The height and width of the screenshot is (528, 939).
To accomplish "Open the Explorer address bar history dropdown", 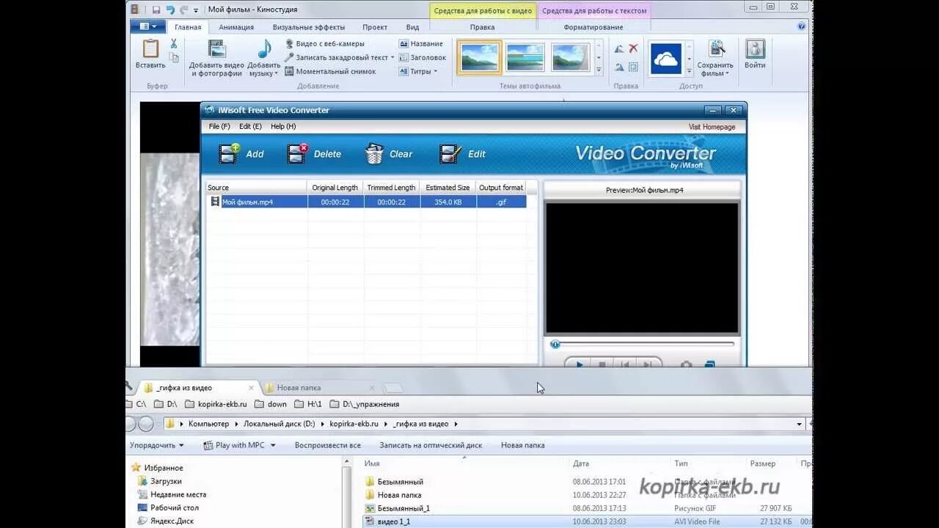I will (x=799, y=424).
